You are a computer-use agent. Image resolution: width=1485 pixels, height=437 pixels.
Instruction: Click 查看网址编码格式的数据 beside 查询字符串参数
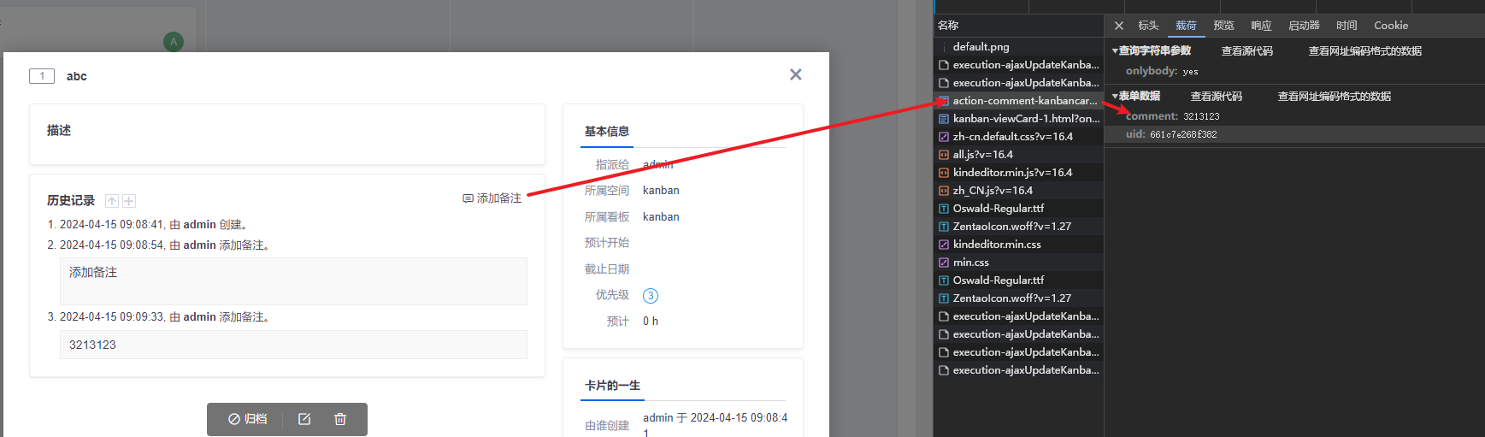1365,51
